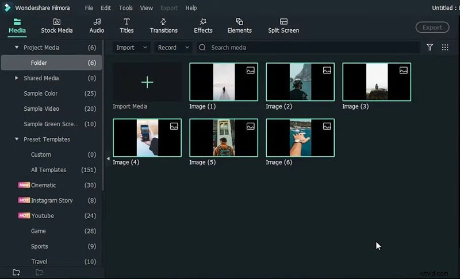Click in the Search media field
Screen dimensions: 460x279
(308, 48)
